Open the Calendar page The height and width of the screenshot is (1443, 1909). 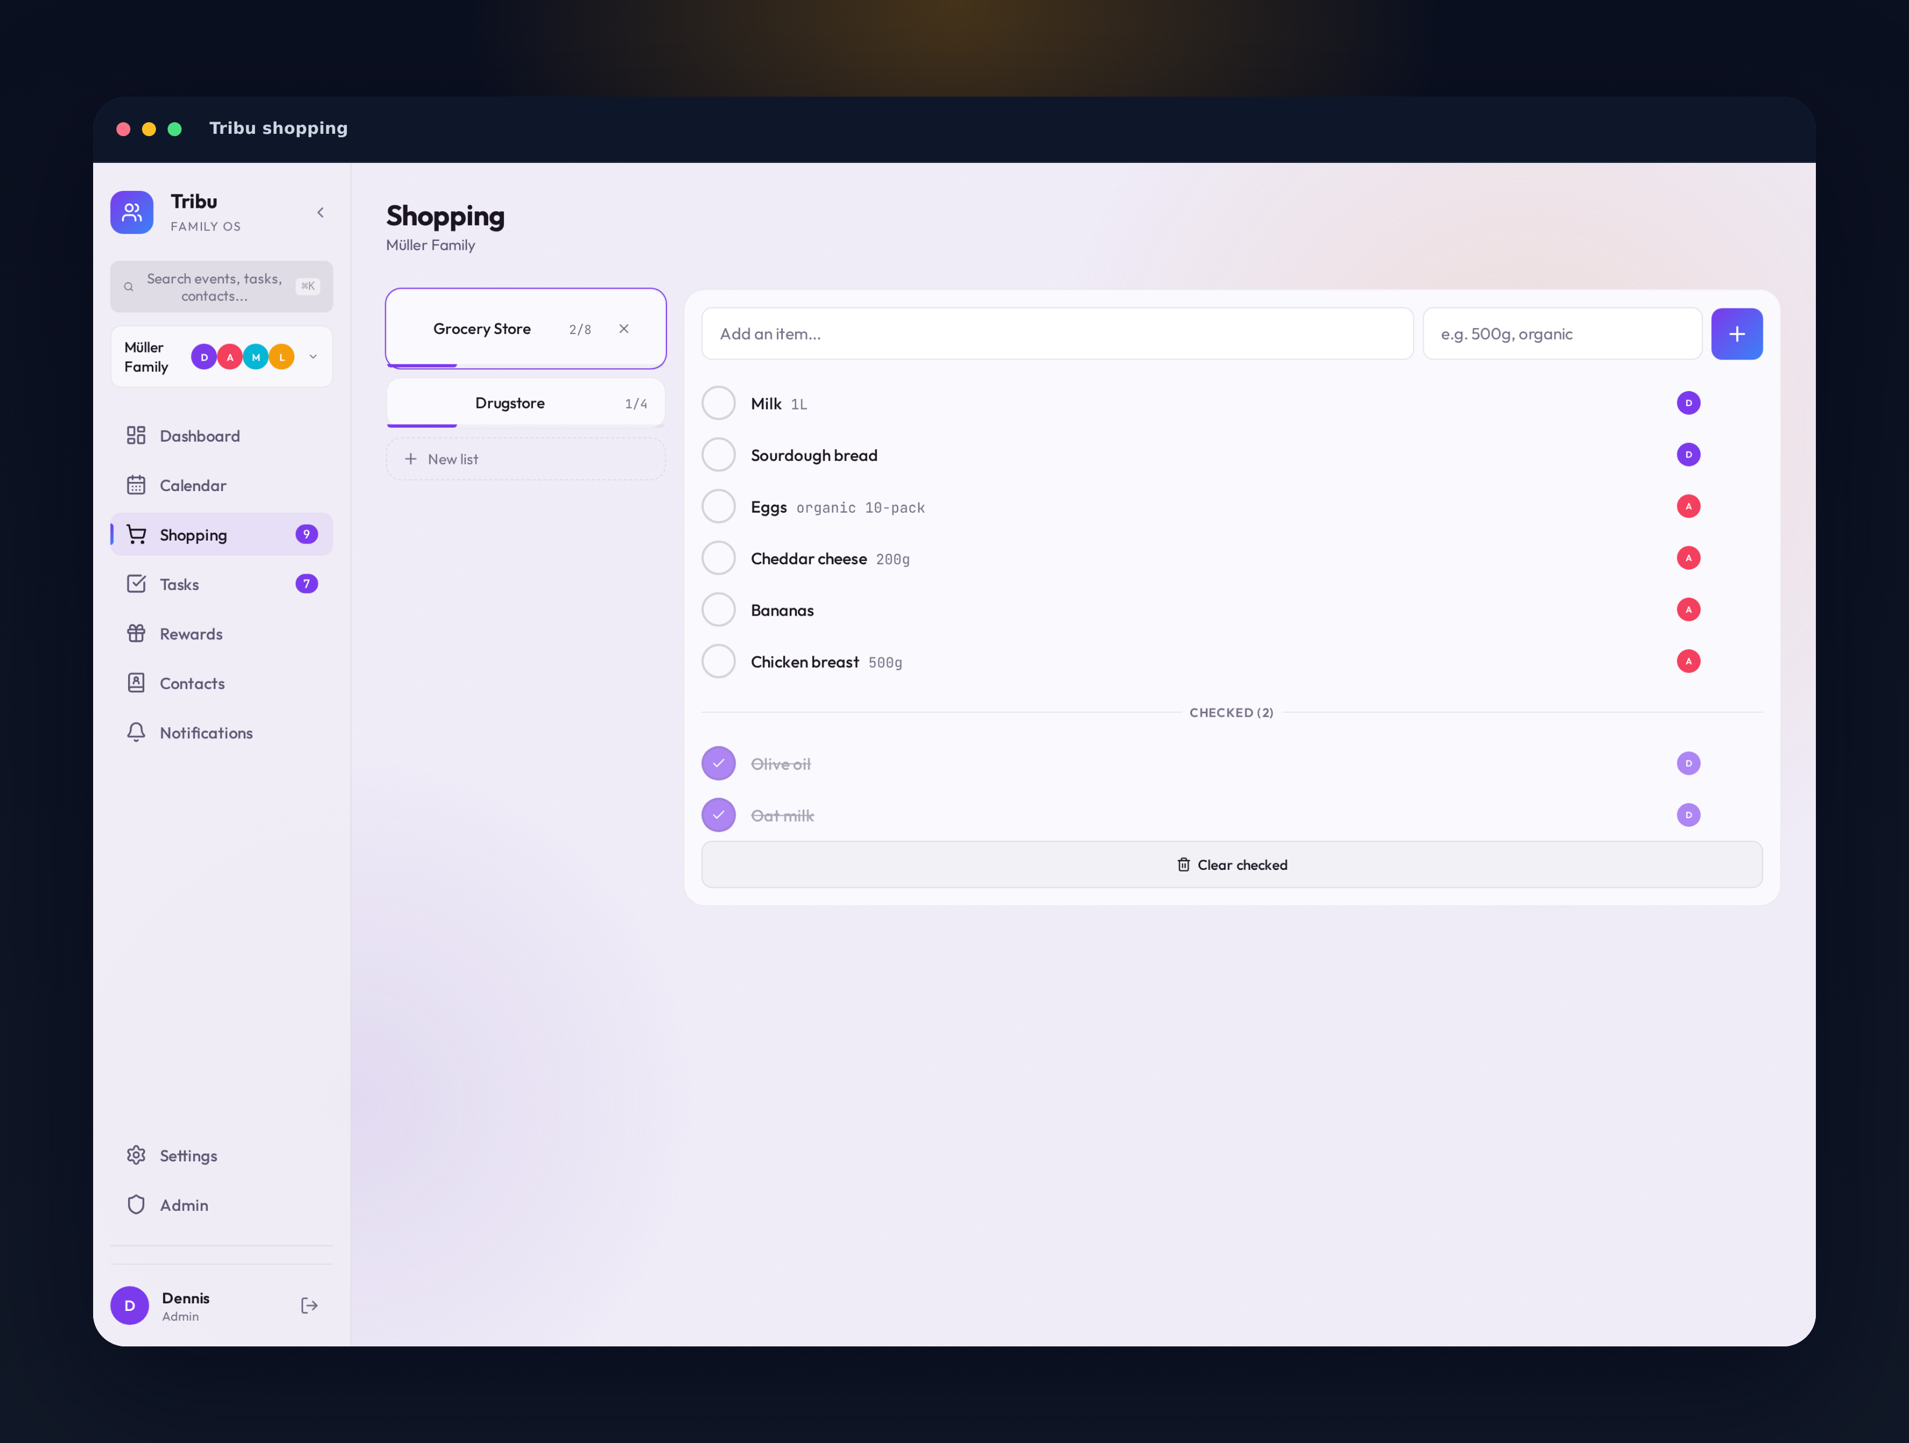tap(222, 485)
